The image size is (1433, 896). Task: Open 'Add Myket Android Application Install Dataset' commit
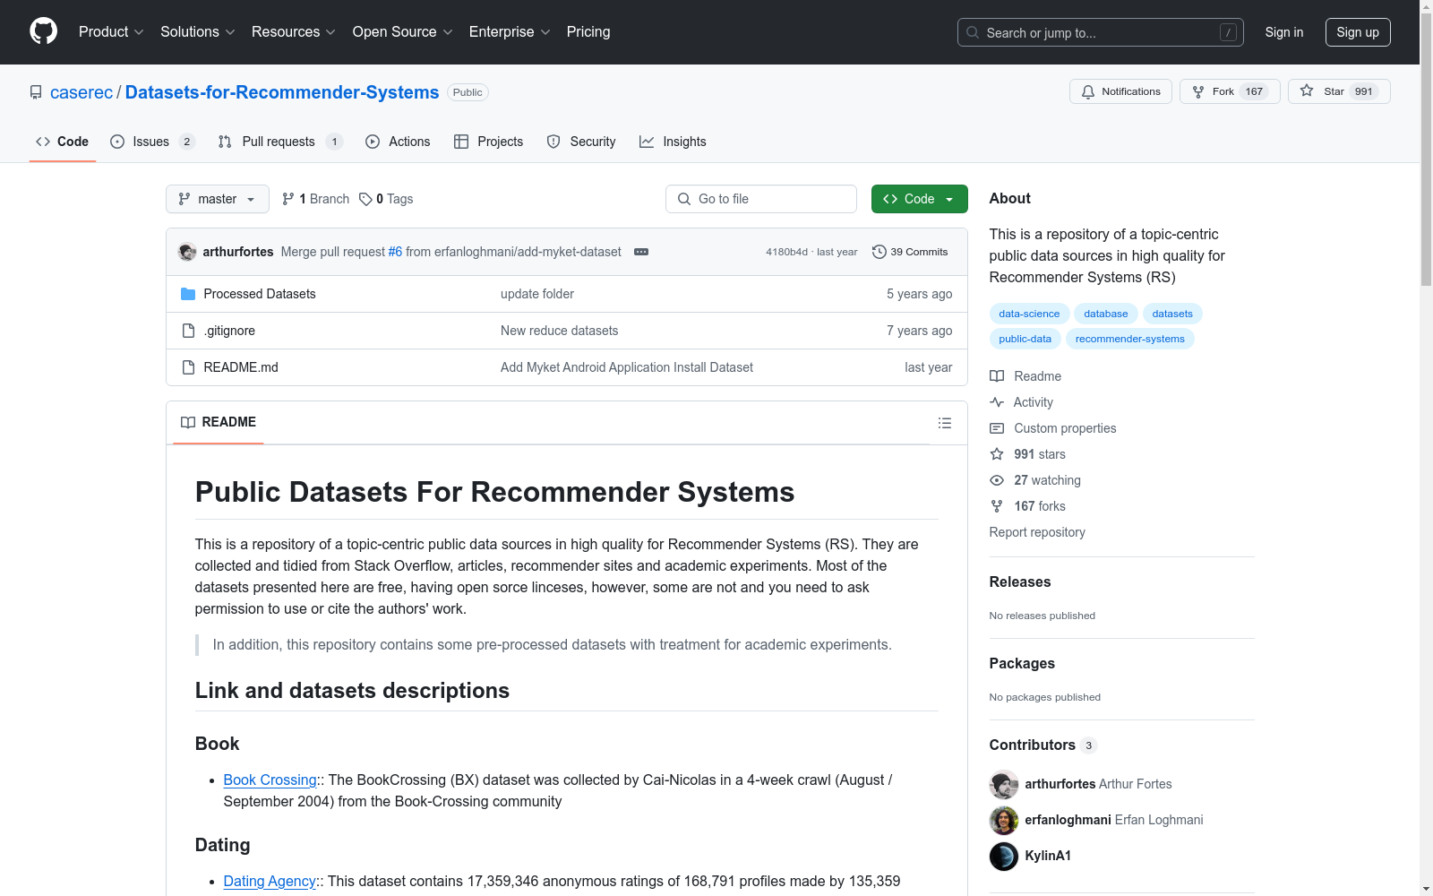point(627,367)
